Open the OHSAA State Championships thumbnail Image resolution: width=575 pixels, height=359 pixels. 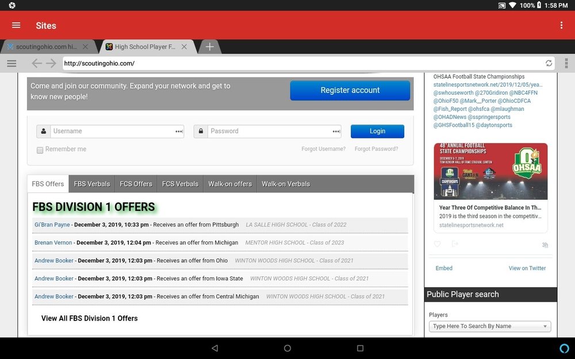(490, 171)
